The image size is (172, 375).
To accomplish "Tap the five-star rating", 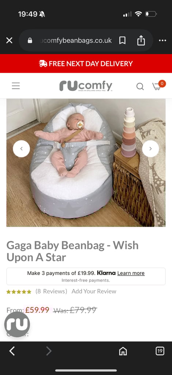I will [19, 292].
